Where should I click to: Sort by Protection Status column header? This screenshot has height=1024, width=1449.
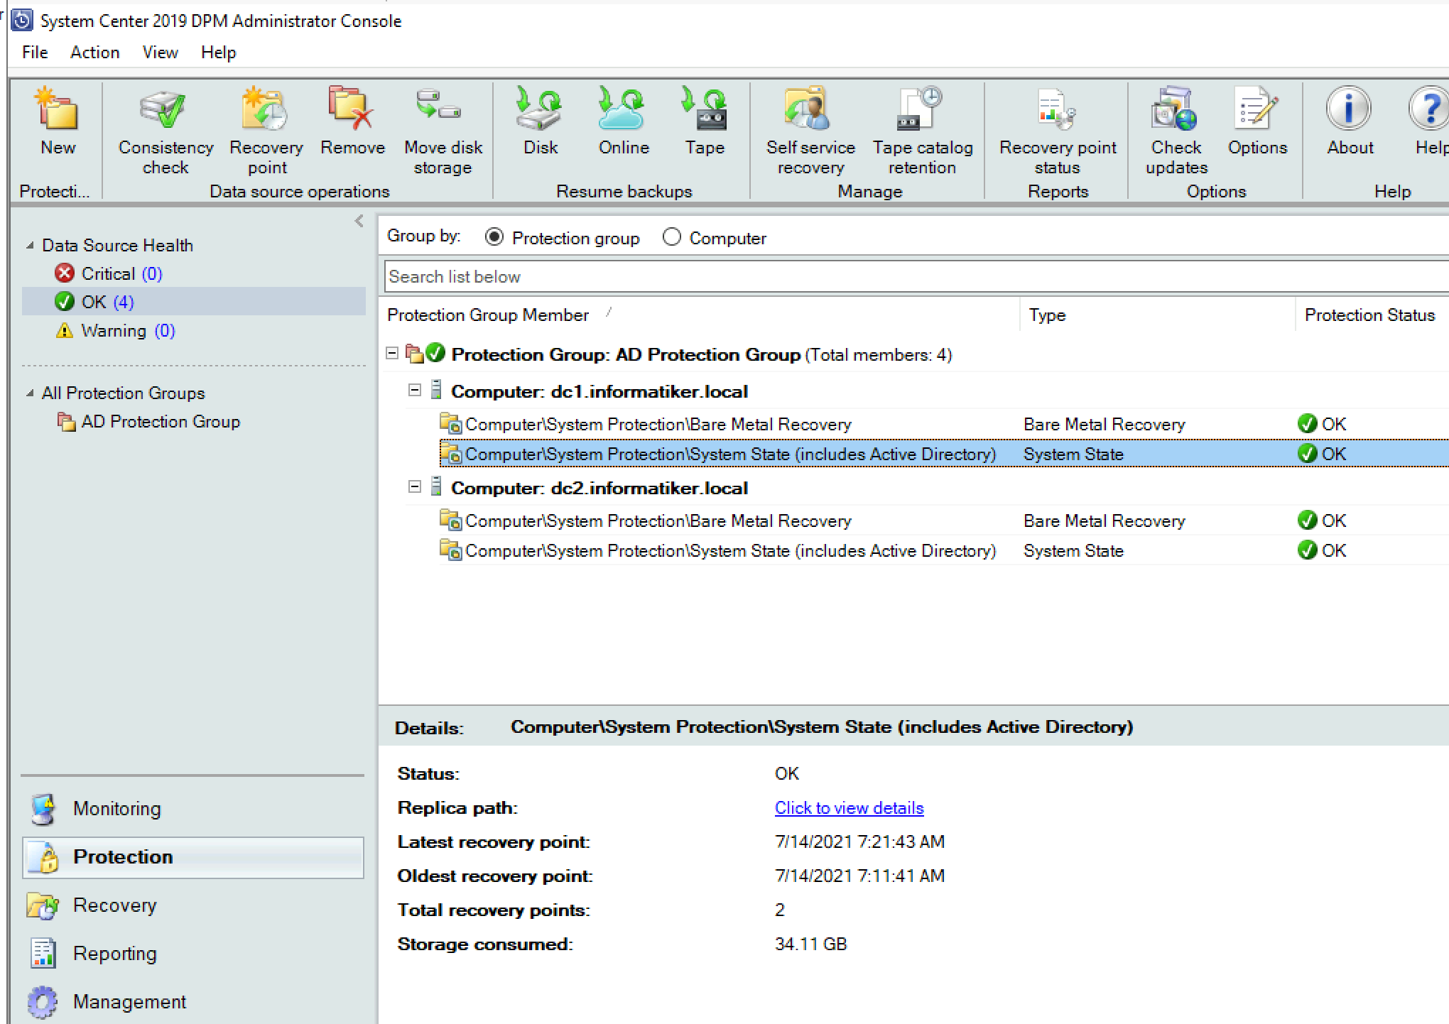[x=1369, y=315]
